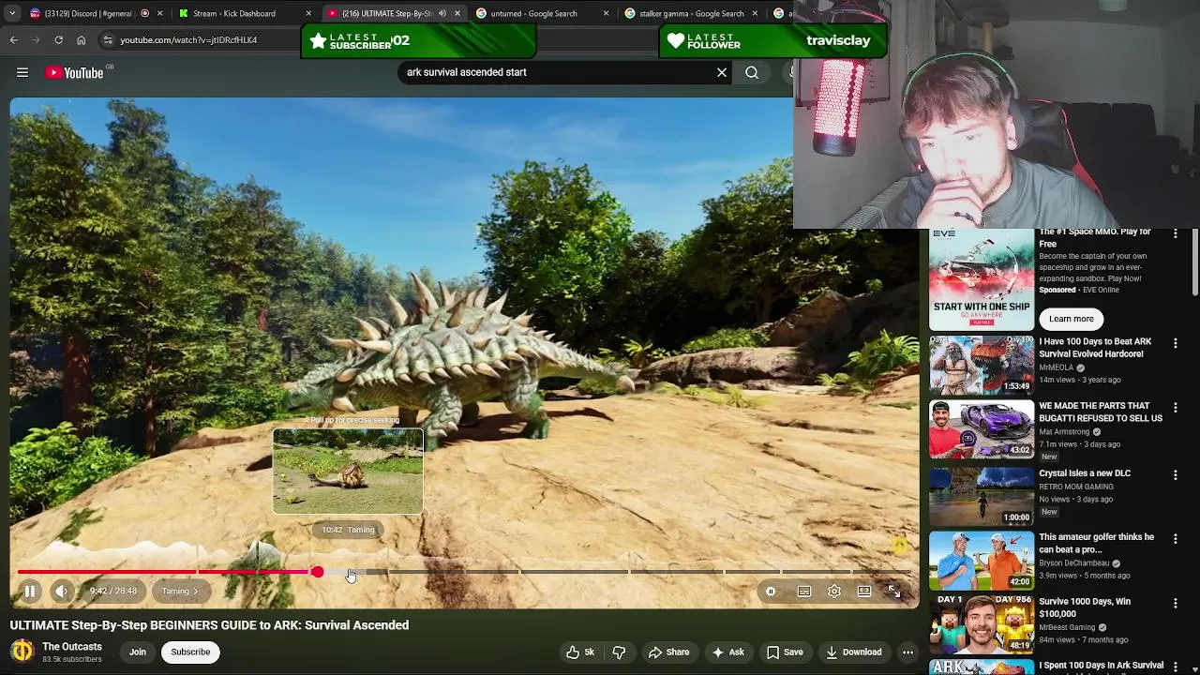Open The Outcasts channel avatar
Image resolution: width=1200 pixels, height=675 pixels.
point(22,652)
